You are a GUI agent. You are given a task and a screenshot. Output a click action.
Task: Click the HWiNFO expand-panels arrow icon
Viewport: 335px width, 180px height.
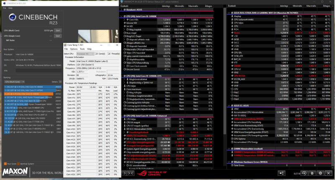click(x=124, y=173)
